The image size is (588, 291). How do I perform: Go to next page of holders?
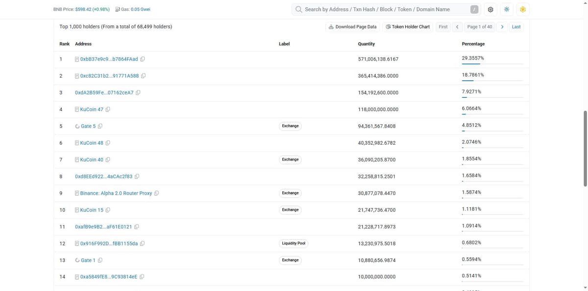502,27
